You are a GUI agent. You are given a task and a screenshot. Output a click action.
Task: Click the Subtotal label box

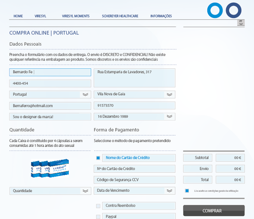click(198, 158)
